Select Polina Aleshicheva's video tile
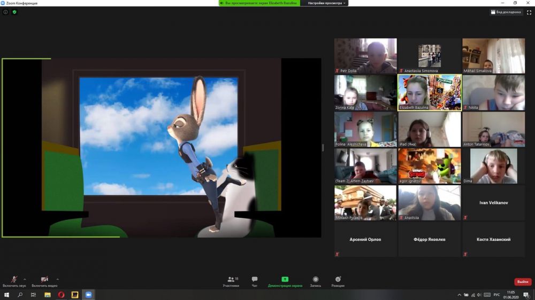Image resolution: width=535 pixels, height=300 pixels. pos(365,129)
